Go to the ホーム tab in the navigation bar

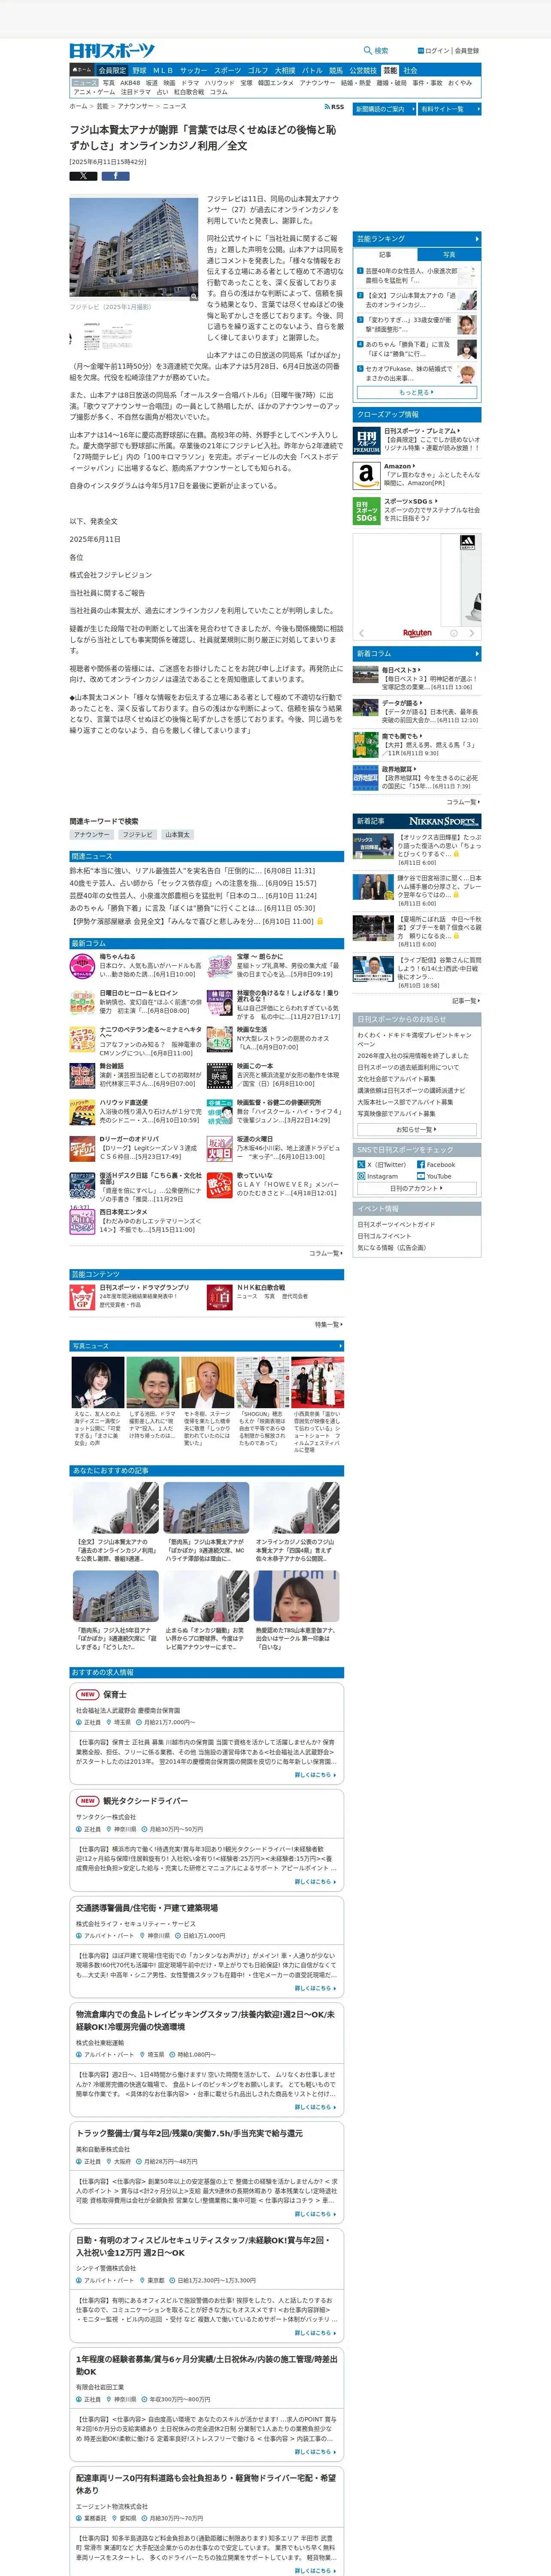coord(82,71)
